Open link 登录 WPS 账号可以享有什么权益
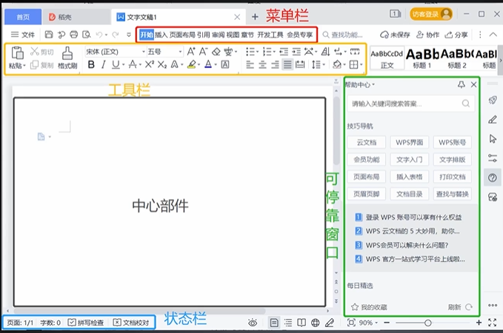 (x=413, y=218)
